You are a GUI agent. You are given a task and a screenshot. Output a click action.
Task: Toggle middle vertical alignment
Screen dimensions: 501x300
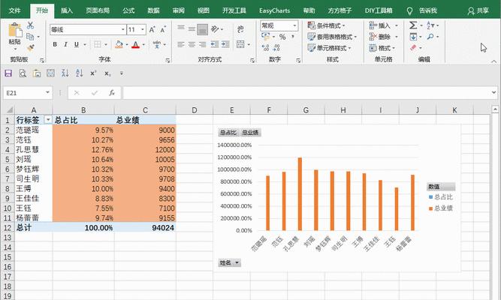click(192, 29)
